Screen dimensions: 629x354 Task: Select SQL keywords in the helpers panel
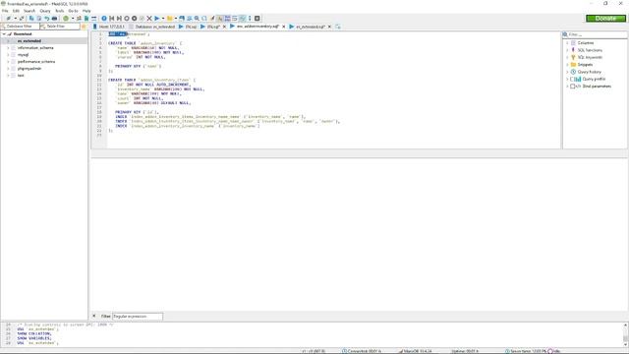point(590,57)
